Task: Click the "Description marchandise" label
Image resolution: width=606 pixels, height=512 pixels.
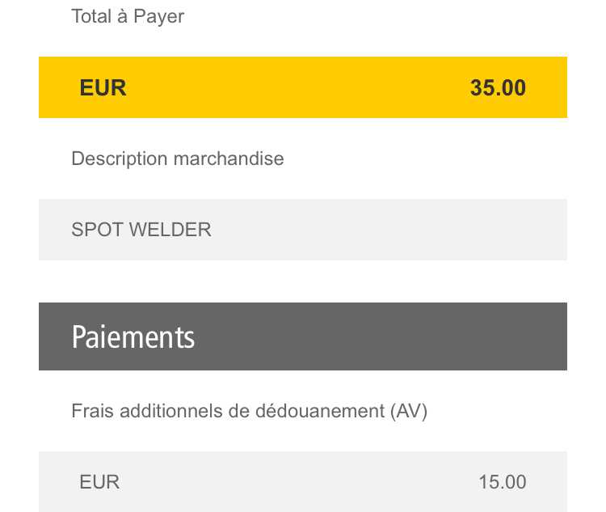Action: [x=178, y=159]
